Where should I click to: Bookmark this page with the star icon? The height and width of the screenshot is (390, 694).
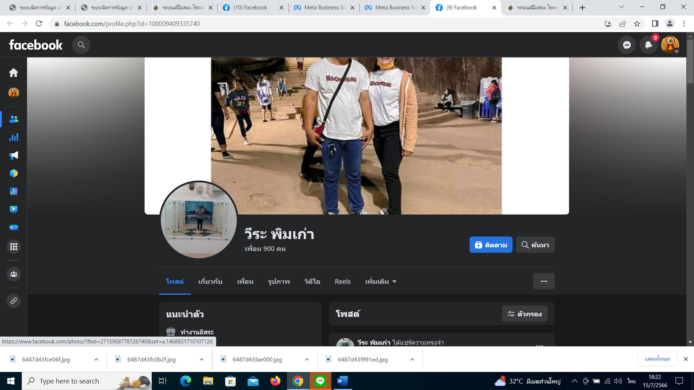click(637, 24)
